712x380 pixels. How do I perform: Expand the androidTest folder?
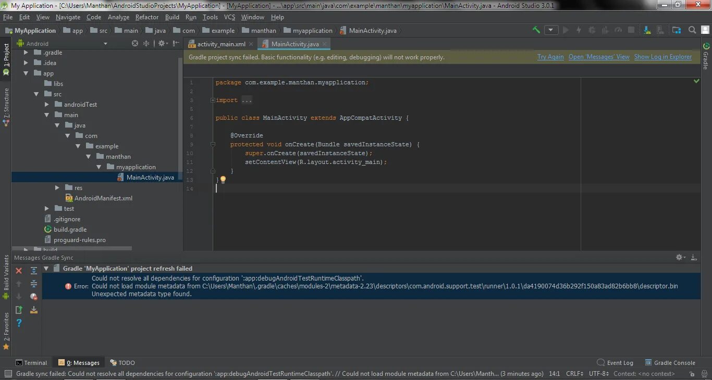[x=47, y=105]
